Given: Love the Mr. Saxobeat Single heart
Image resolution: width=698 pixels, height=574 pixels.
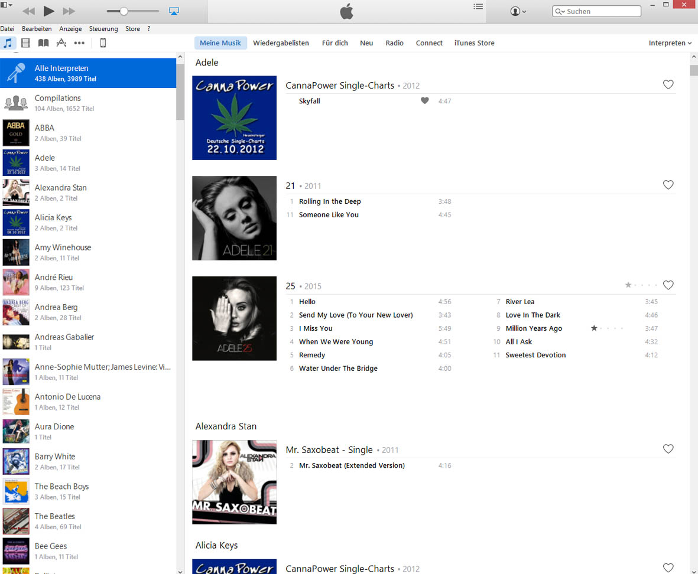Looking at the screenshot, I should coord(668,449).
